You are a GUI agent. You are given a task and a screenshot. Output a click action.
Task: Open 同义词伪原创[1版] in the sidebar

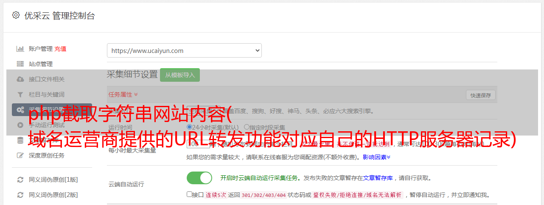pos(53,180)
